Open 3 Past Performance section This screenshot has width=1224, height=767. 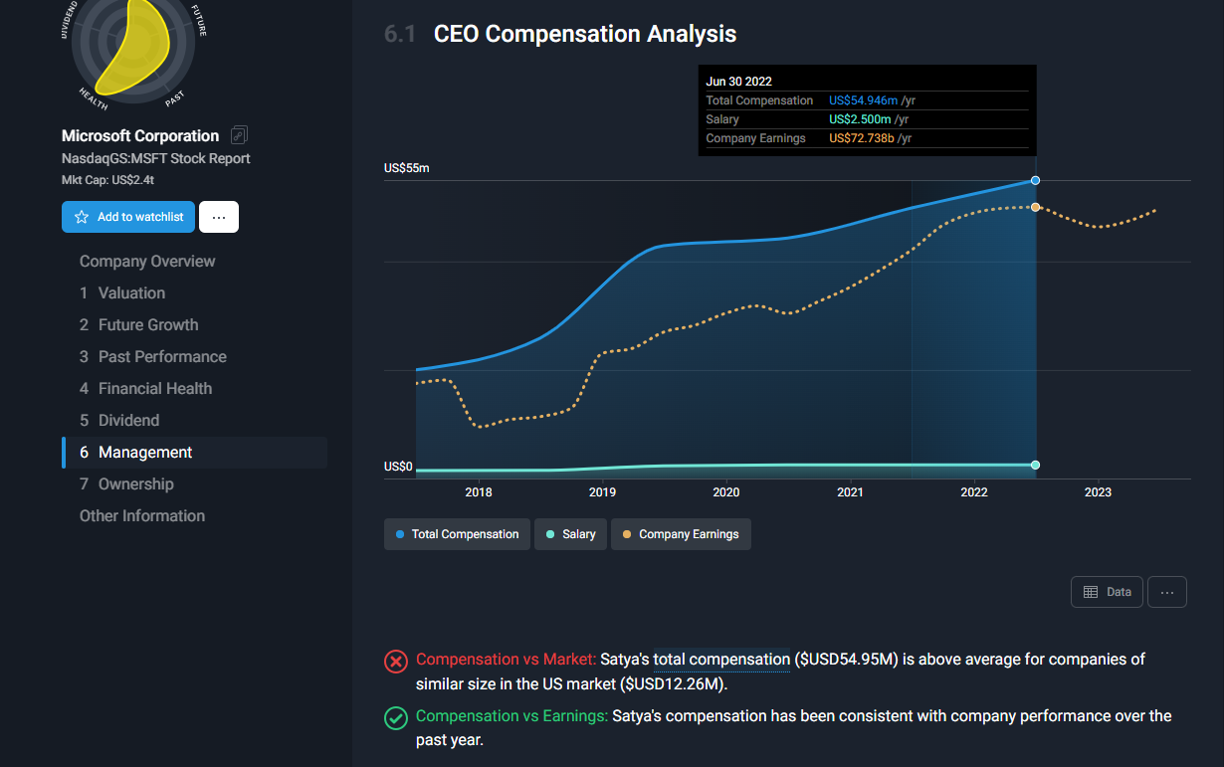click(153, 357)
